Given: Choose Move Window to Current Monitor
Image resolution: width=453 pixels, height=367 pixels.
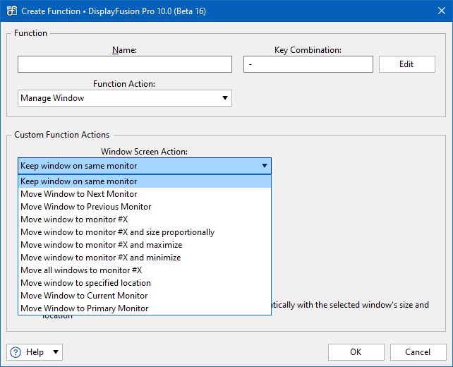Looking at the screenshot, I should point(145,296).
